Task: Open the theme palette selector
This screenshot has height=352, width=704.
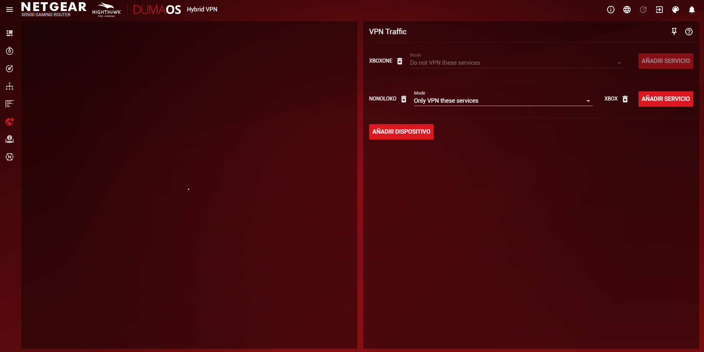Action: [x=675, y=10]
